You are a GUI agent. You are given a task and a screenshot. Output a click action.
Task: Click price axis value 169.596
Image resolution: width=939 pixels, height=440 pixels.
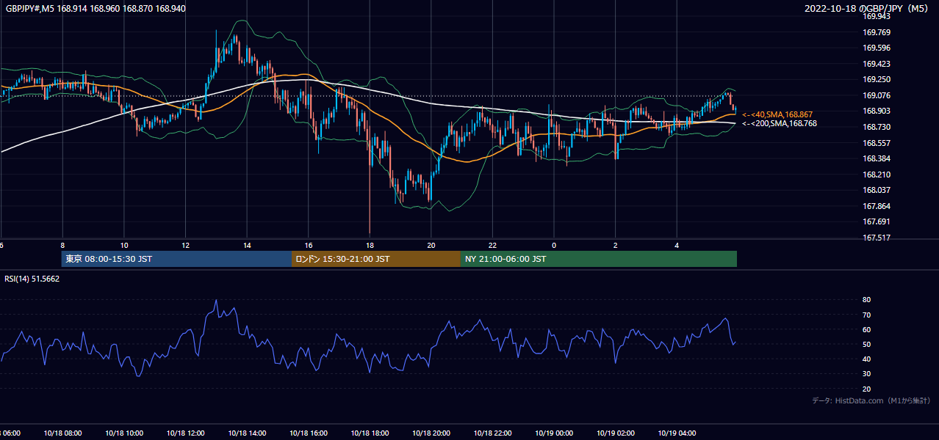(x=877, y=48)
